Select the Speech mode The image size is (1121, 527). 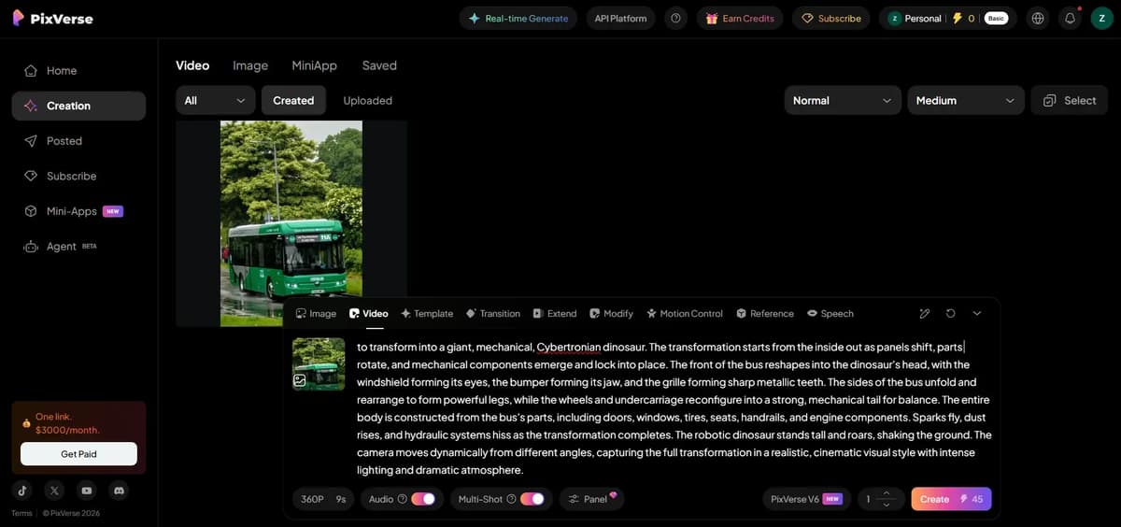[830, 313]
